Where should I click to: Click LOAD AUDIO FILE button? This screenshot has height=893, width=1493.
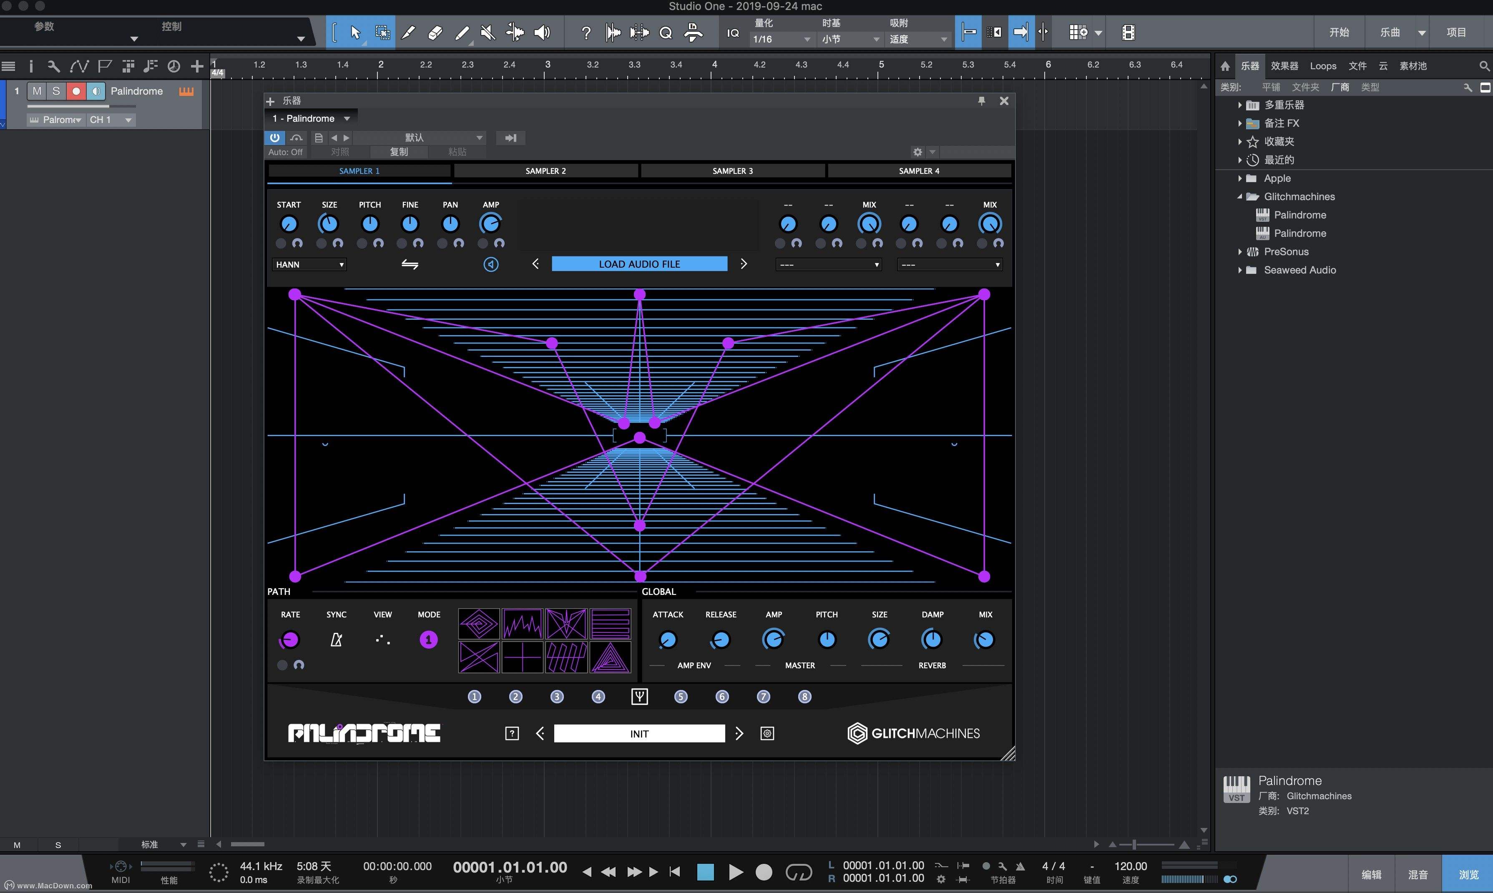point(639,264)
